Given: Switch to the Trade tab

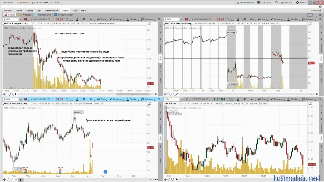Looking at the screenshot, I should point(19,10).
